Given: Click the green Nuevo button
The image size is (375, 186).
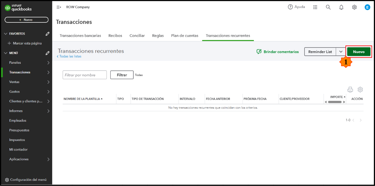Looking at the screenshot, I should (358, 52).
